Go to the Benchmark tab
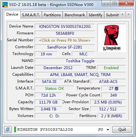The height and width of the screenshot is (137, 136). pyautogui.click(x=75, y=15)
